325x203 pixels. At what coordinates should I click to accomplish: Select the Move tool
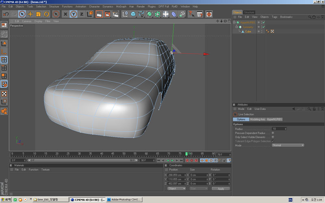30,14
